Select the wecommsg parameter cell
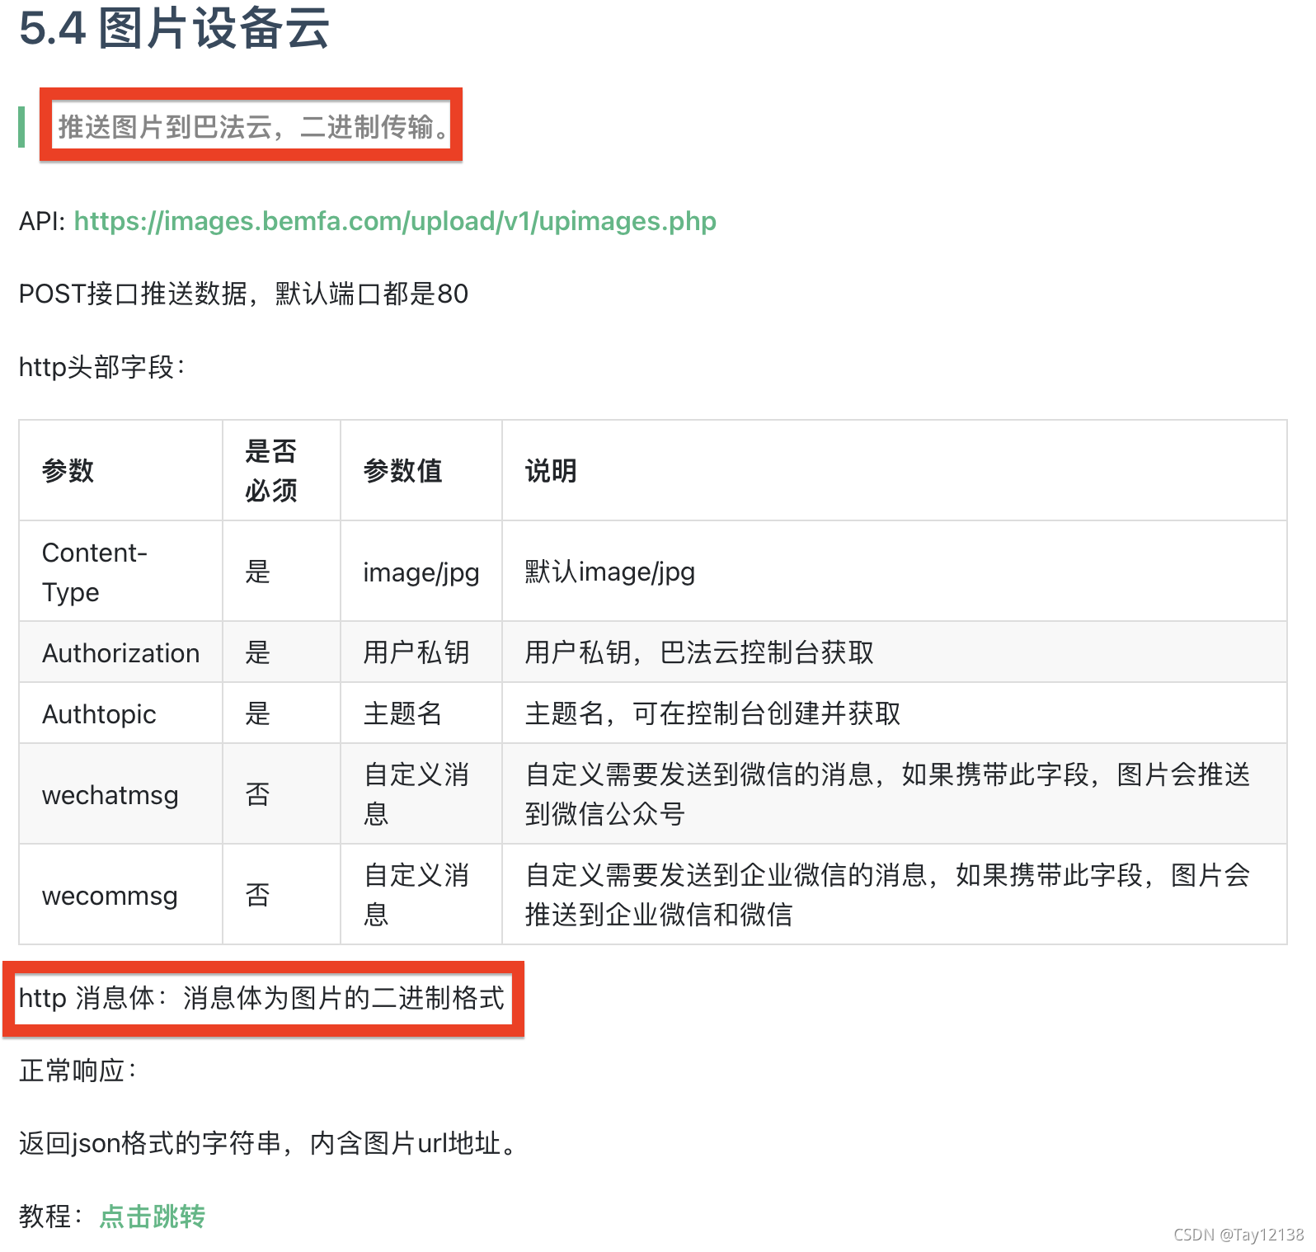This screenshot has width=1316, height=1252. click(121, 895)
